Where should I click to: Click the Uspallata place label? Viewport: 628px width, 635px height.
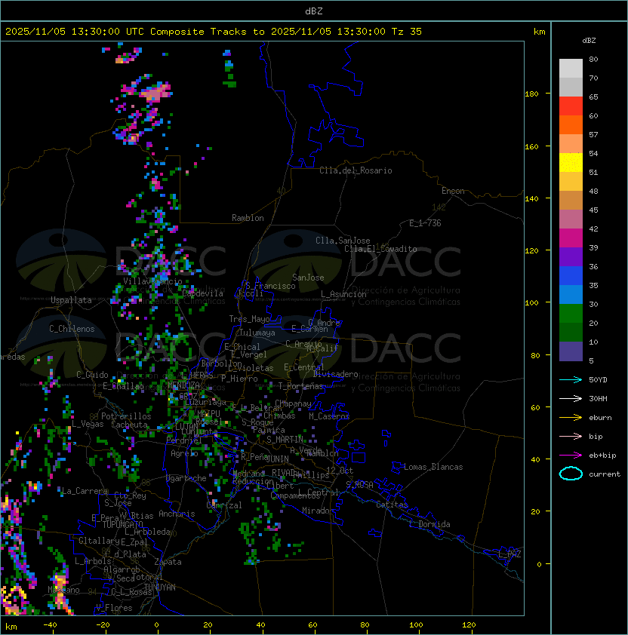pyautogui.click(x=71, y=300)
